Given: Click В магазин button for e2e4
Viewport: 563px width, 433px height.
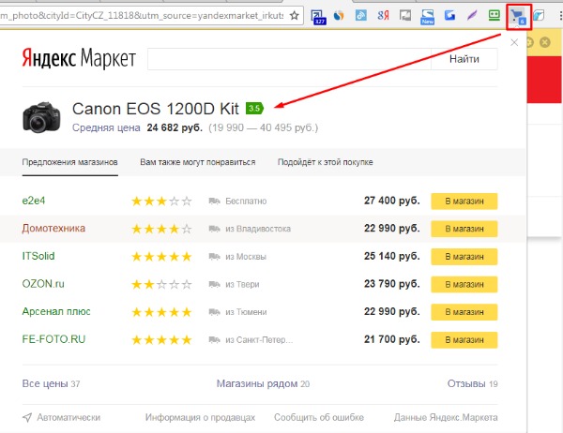Looking at the screenshot, I should tap(464, 201).
